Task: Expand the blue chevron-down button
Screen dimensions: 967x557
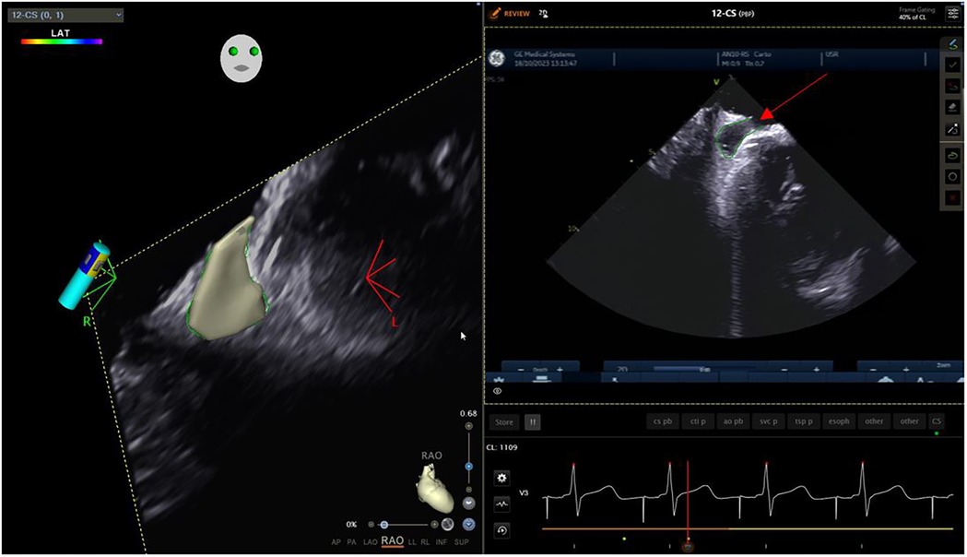Action: [x=468, y=525]
